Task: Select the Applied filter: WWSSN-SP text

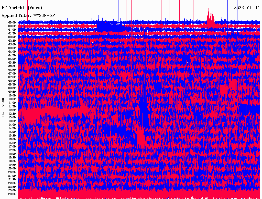Action: coord(28,15)
